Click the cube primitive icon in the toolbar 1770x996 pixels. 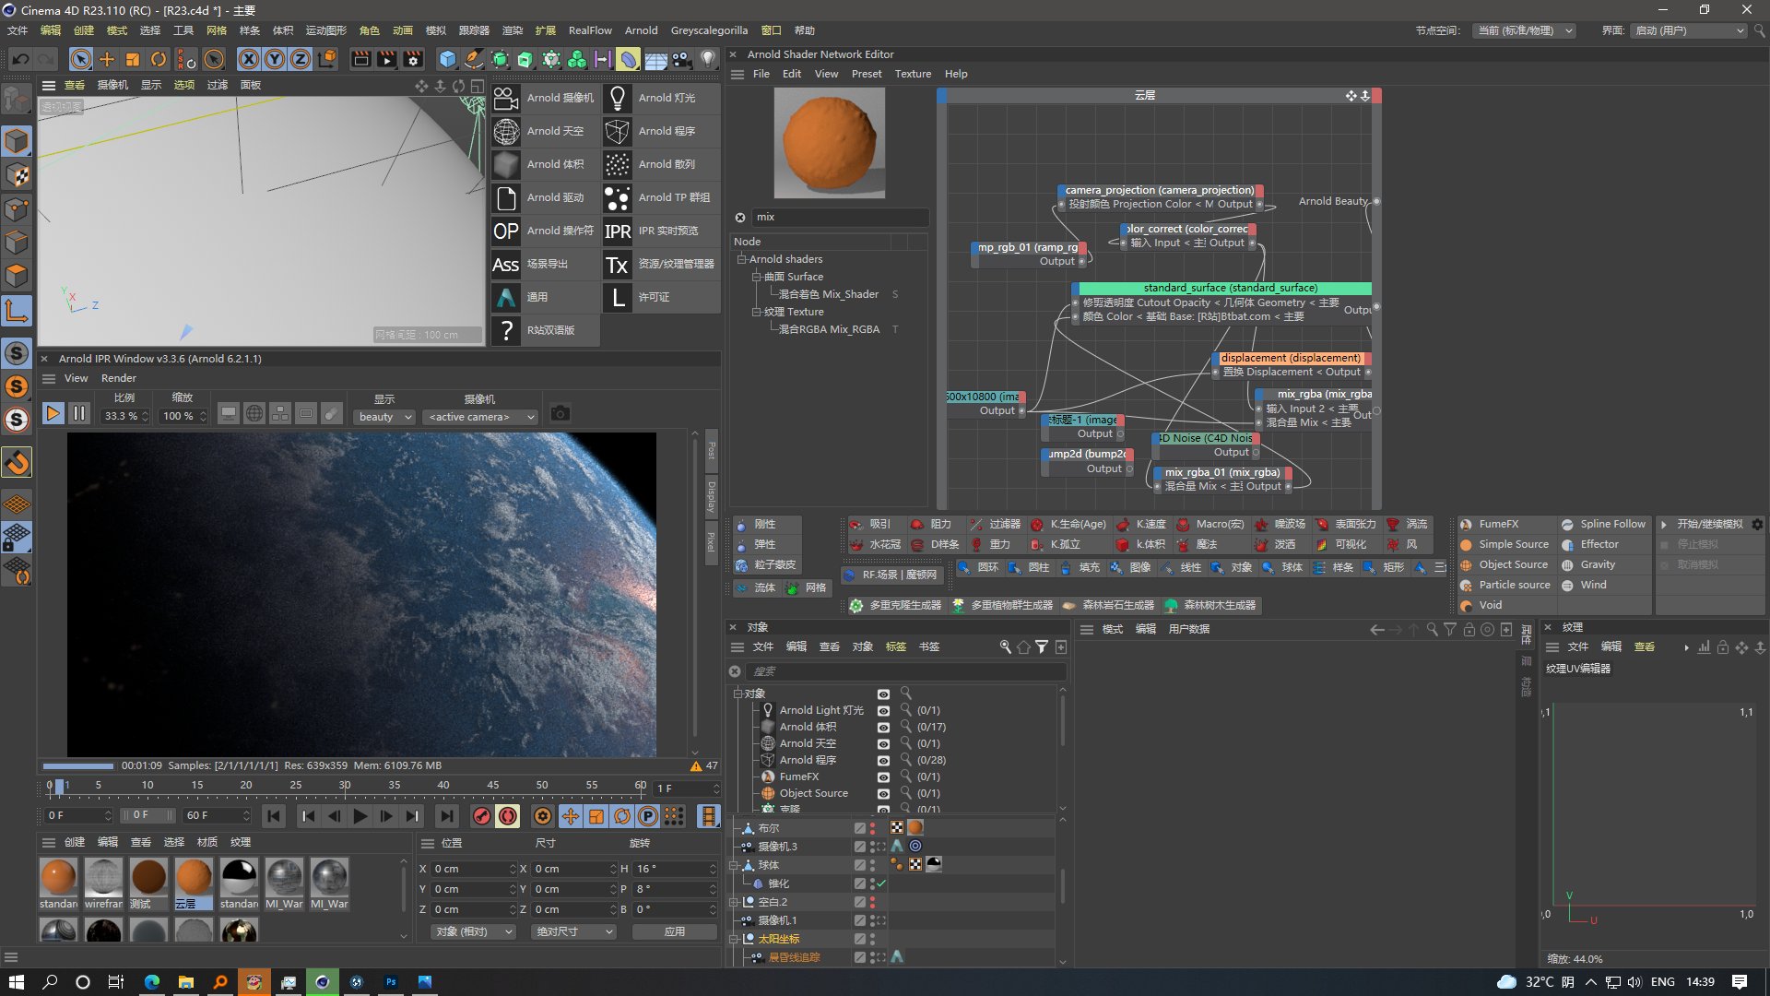448,60
